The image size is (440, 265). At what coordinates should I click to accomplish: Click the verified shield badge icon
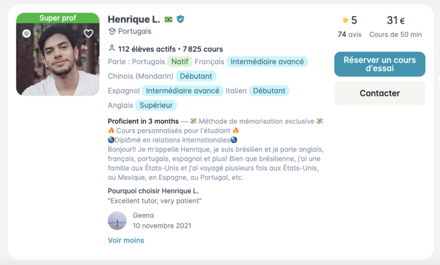coord(181,20)
